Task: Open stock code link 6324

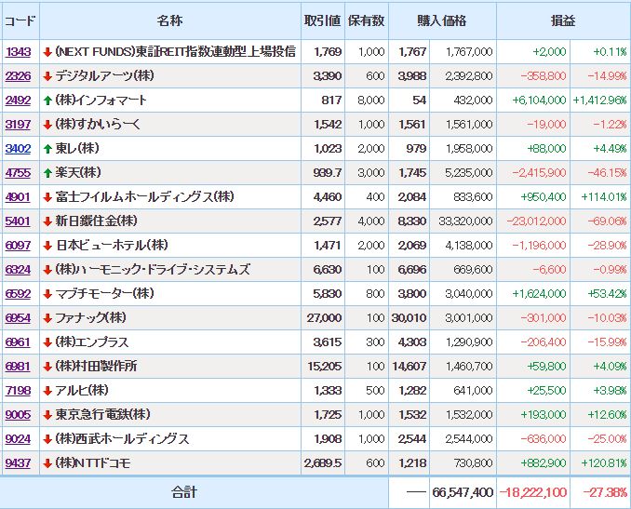Action: (18, 270)
